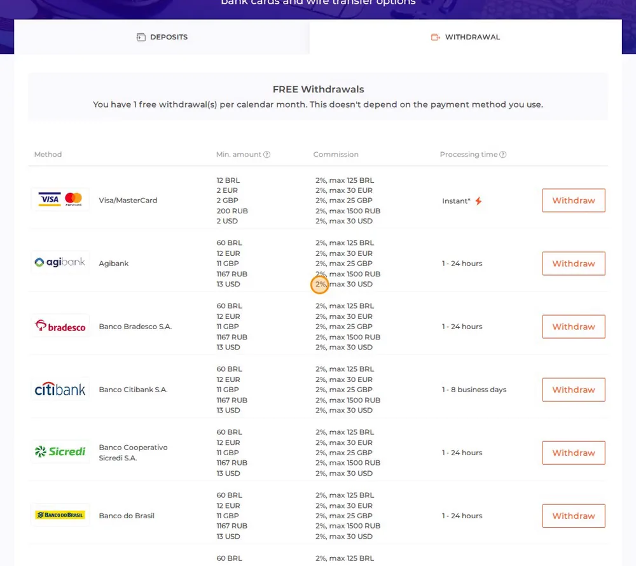This screenshot has width=636, height=566.
Task: Click the Method column header
Action: pos(48,154)
